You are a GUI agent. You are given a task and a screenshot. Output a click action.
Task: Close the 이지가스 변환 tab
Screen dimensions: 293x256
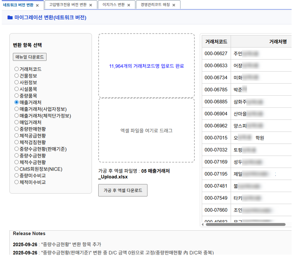pyautogui.click(x=129, y=5)
